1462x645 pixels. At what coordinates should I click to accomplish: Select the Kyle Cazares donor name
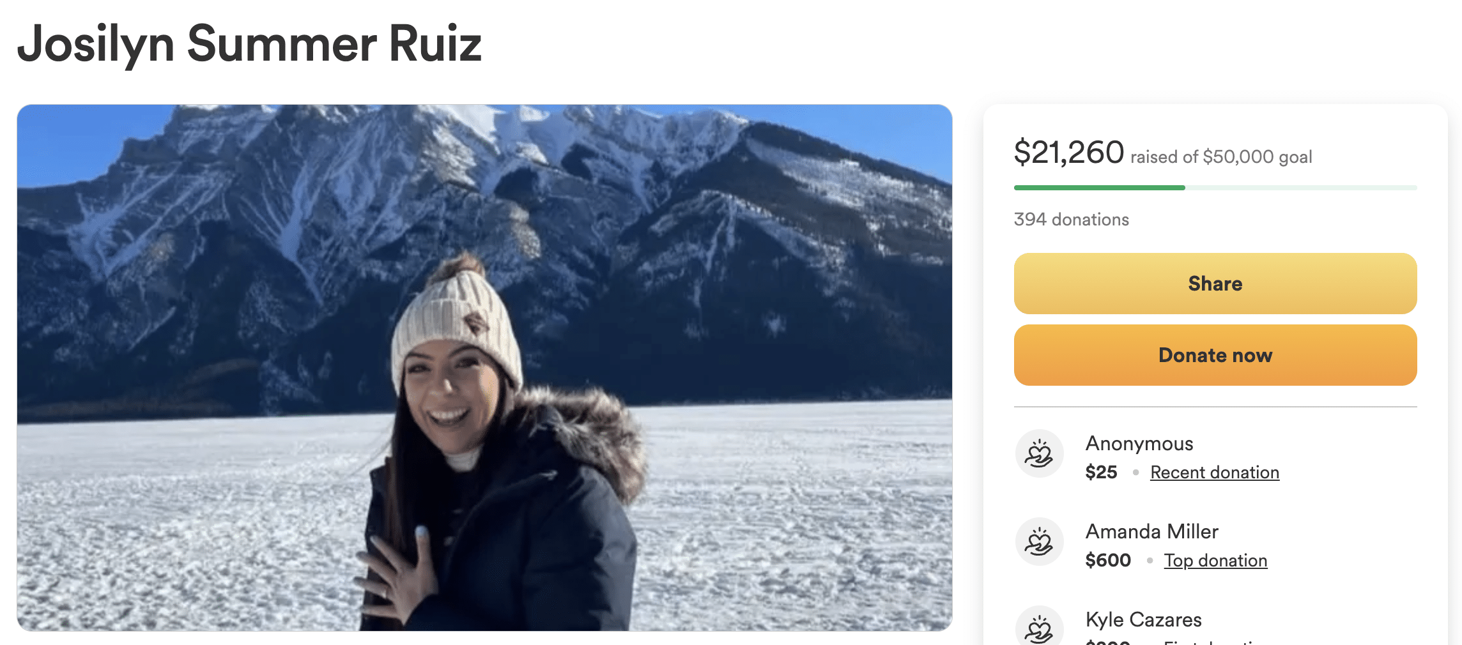[x=1143, y=619]
